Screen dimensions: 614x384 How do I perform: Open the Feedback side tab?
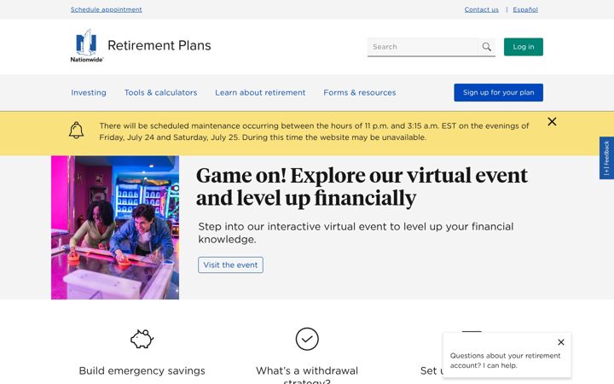coord(606,158)
